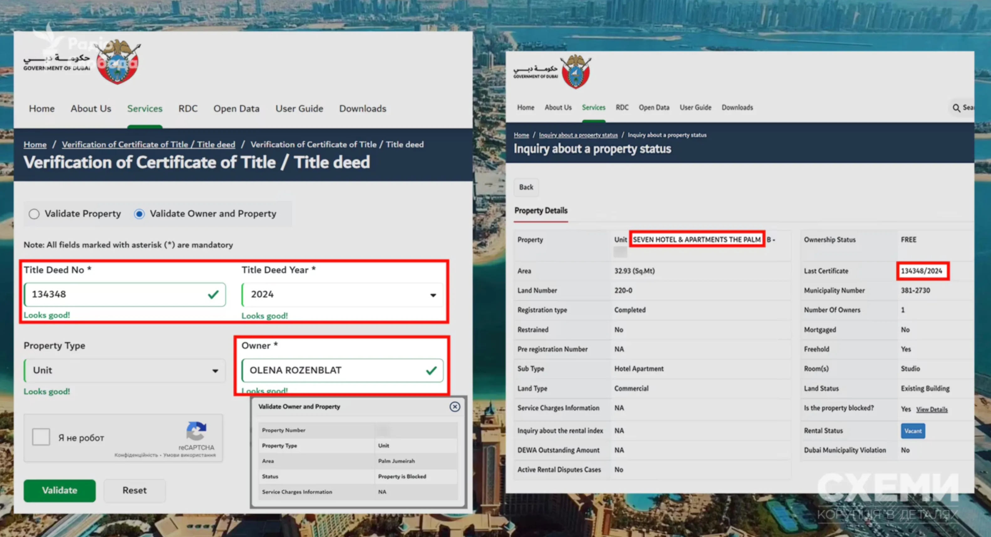Screen dimensions: 991x537
Task: Open Open Data menu on right page
Action: (654, 108)
